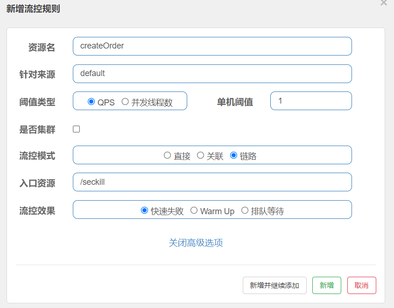
Task: Select the 直接 flow control mode
Action: [167, 155]
